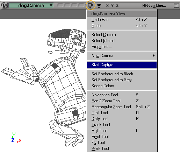The height and width of the screenshot is (152, 180).
Task: Switch to Y axis view
Action: tap(112, 6)
